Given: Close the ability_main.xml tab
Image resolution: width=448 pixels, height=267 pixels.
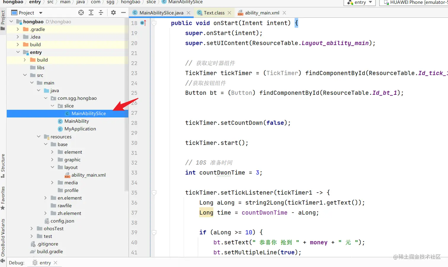Looking at the screenshot, I should 284,13.
